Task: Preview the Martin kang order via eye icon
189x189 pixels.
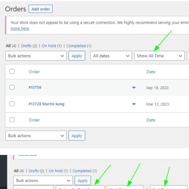Action: (x=134, y=104)
